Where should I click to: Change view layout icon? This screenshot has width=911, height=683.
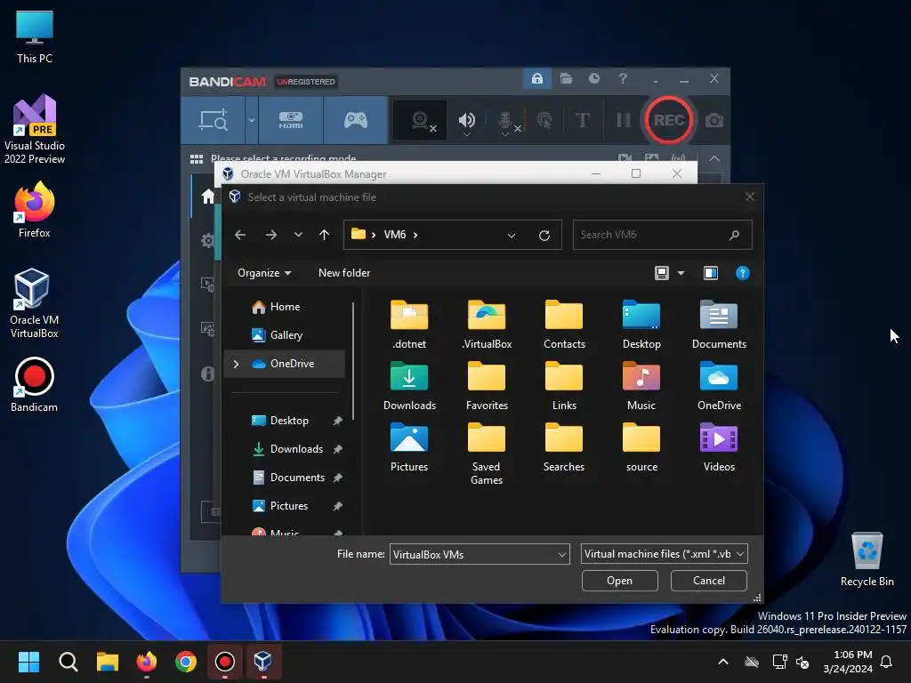tap(662, 273)
